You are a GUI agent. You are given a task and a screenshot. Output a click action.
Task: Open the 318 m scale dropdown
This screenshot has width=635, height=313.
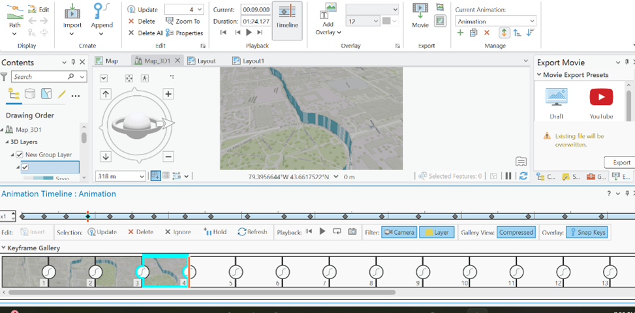pos(142,176)
